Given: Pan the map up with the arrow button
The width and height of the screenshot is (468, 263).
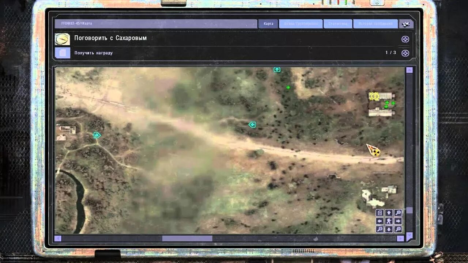Looking at the screenshot, I should (389, 213).
